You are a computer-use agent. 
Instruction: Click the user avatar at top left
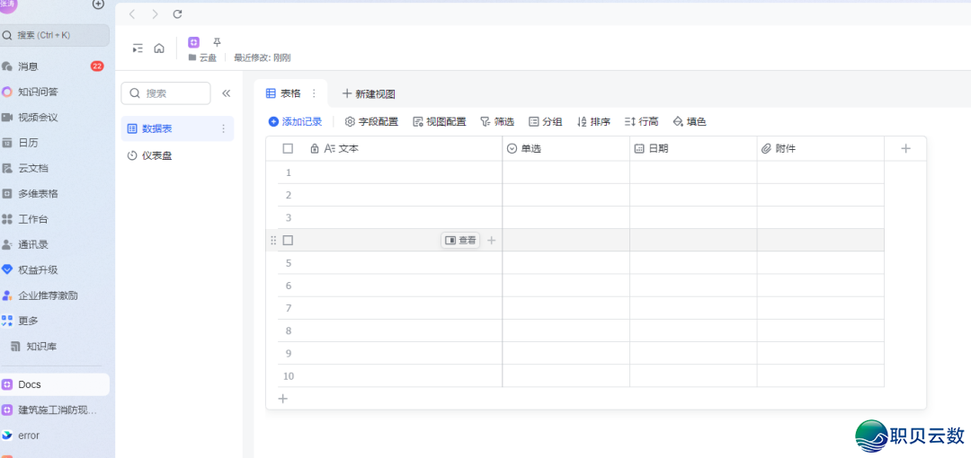9,4
